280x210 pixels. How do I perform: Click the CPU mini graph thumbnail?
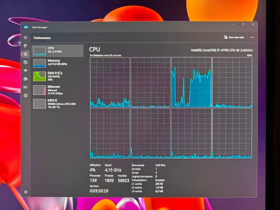[39, 51]
